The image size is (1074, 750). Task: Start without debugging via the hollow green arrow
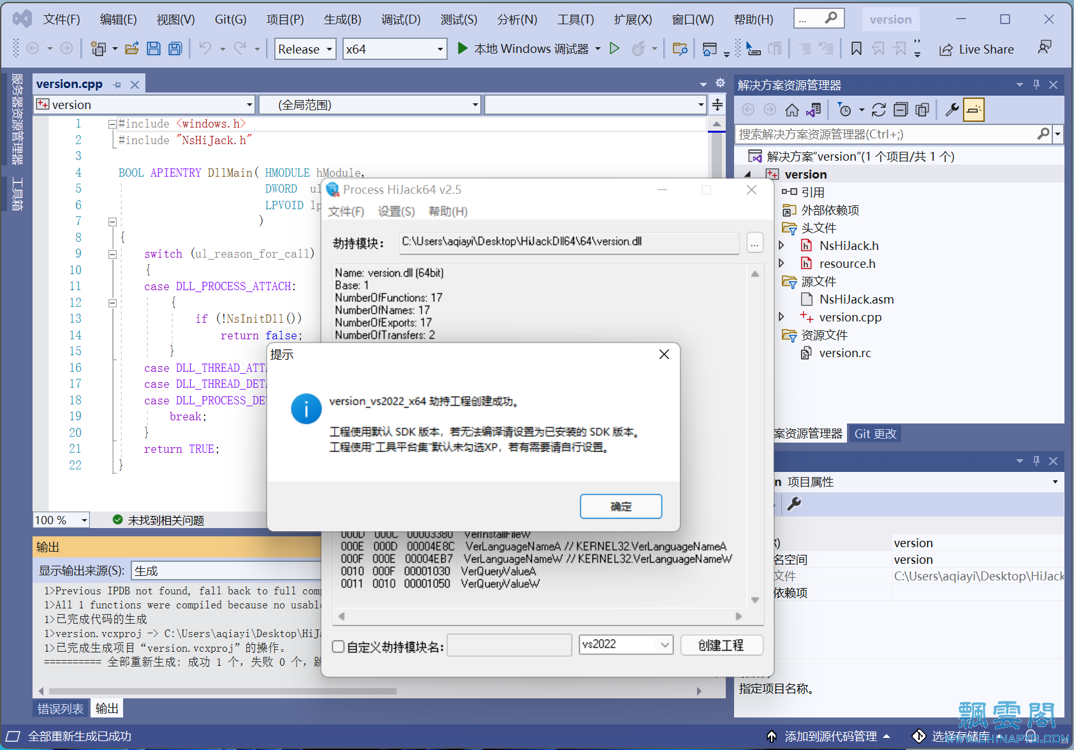[615, 48]
